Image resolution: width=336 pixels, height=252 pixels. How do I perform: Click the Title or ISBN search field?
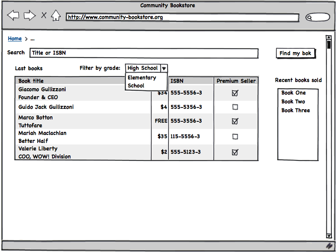(144, 53)
